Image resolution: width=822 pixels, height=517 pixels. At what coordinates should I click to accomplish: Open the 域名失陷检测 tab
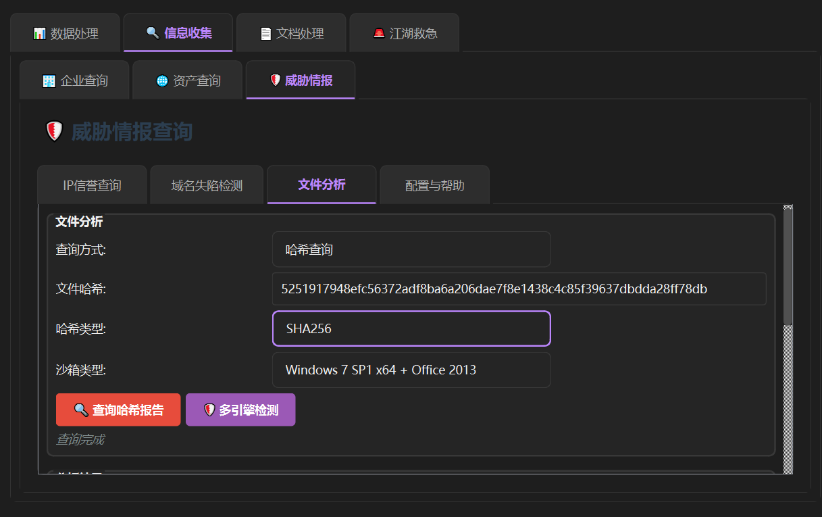(207, 185)
